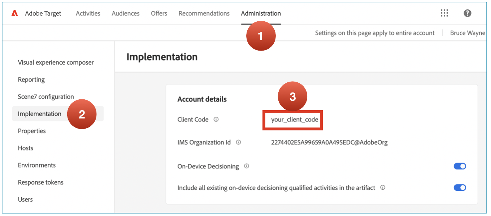491x216 pixels.
Task: Open Response tokens in the sidebar
Action: 41,182
